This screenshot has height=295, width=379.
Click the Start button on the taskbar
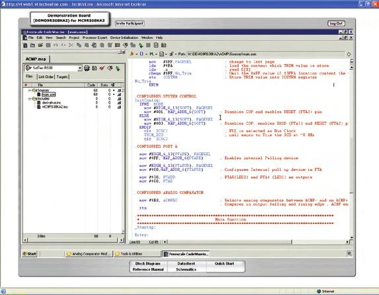coord(30,254)
